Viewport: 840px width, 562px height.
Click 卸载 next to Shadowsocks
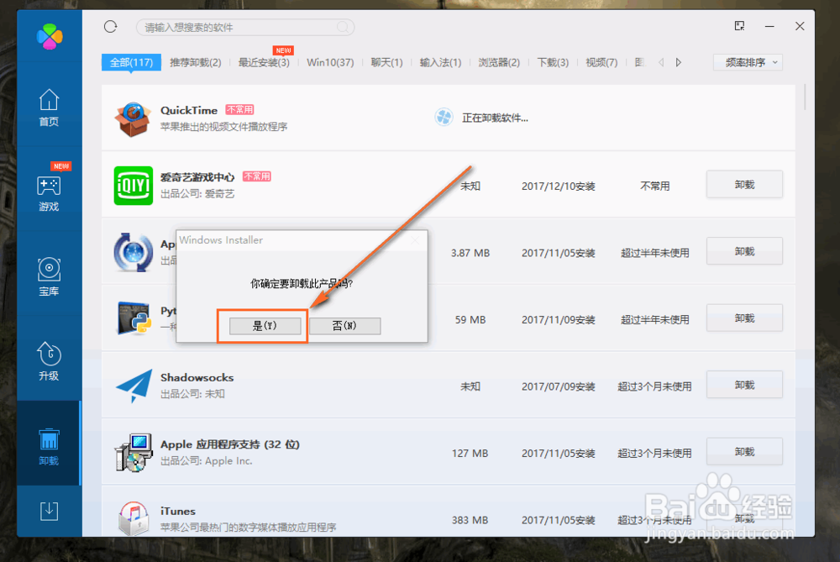(x=743, y=385)
